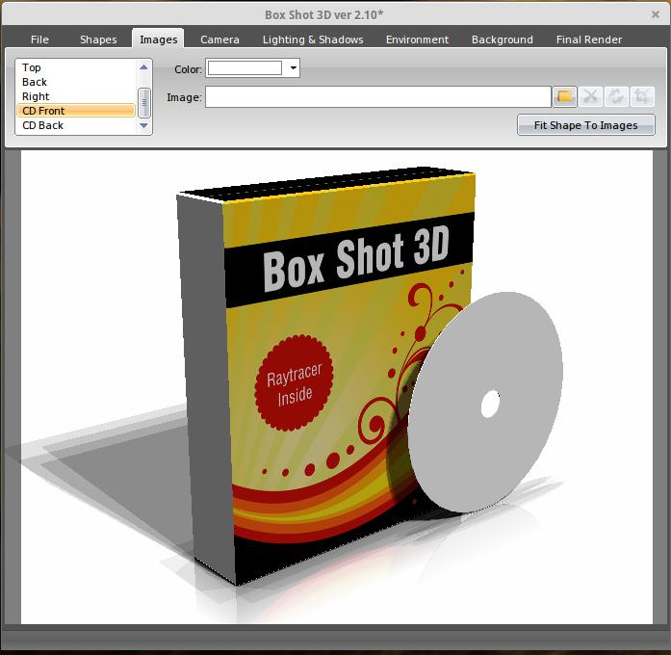Click the browse image folder icon
Viewport: 671px width, 655px height.
[x=564, y=96]
